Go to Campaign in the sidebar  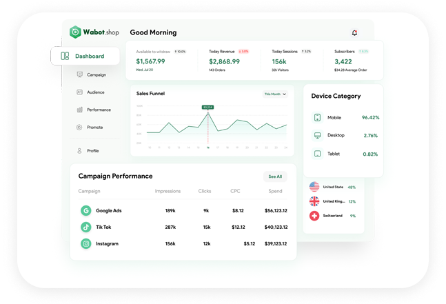95,74
